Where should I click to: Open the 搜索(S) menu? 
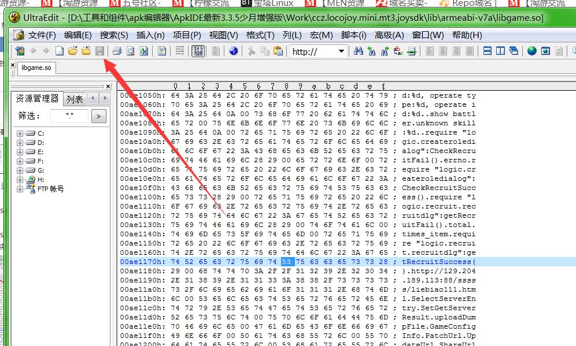coord(114,35)
